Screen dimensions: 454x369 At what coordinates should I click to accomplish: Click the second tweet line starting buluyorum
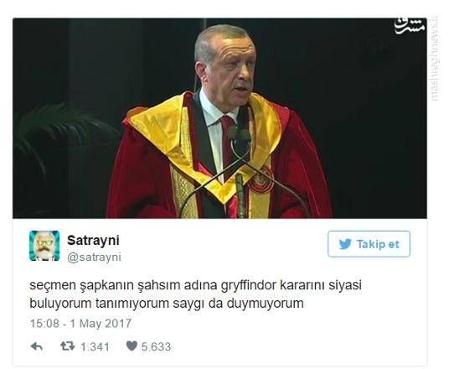coord(167,304)
